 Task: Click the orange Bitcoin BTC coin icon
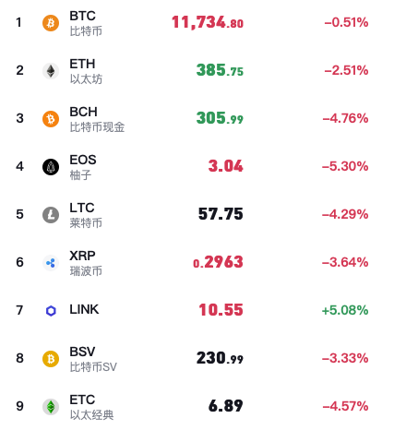point(51,23)
